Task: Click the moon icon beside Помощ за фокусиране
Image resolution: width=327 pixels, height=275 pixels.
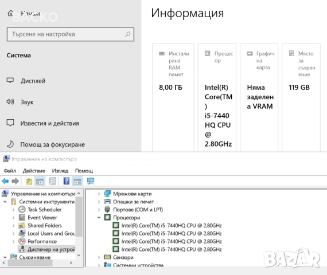Action: [10, 144]
